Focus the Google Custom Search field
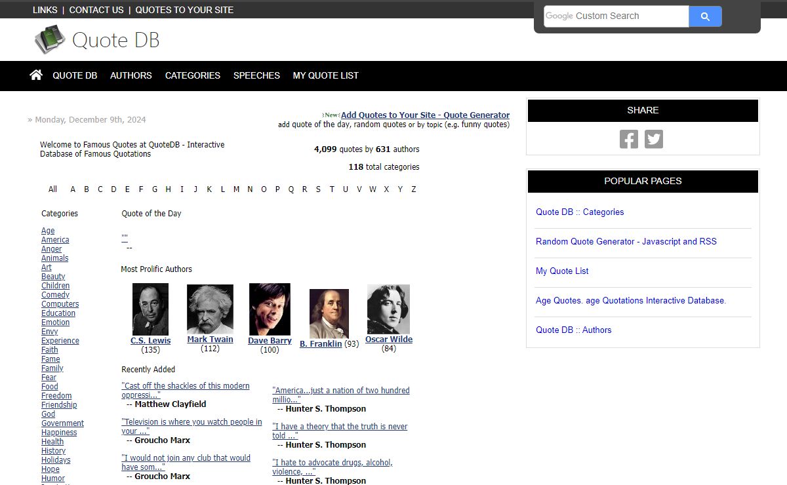 coord(616,16)
